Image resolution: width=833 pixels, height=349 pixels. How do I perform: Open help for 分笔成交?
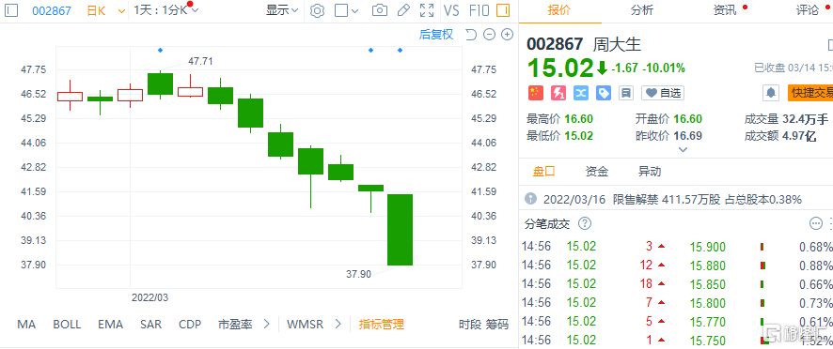click(x=585, y=223)
